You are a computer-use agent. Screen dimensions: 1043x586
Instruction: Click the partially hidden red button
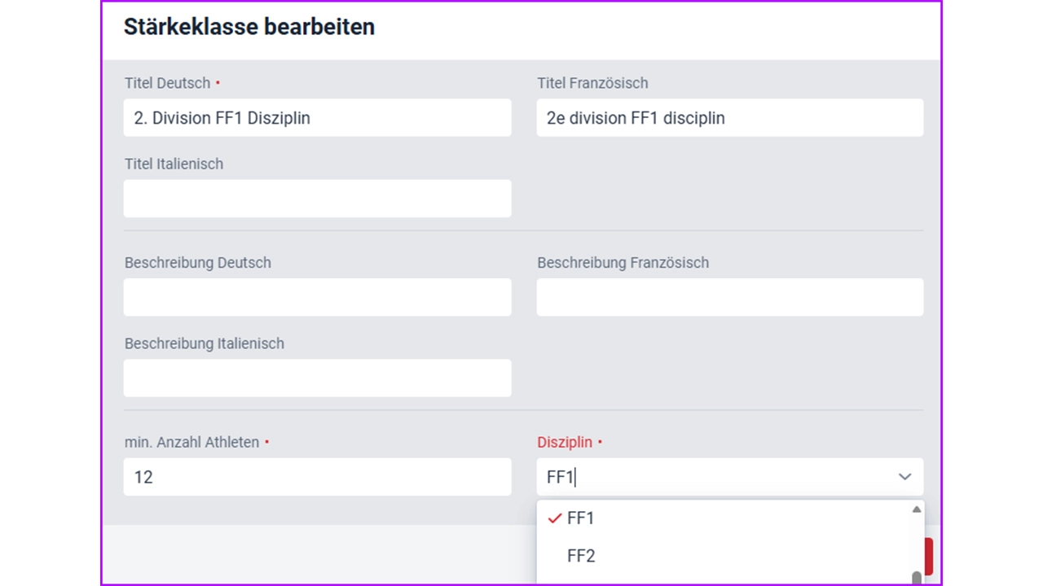[x=928, y=556]
